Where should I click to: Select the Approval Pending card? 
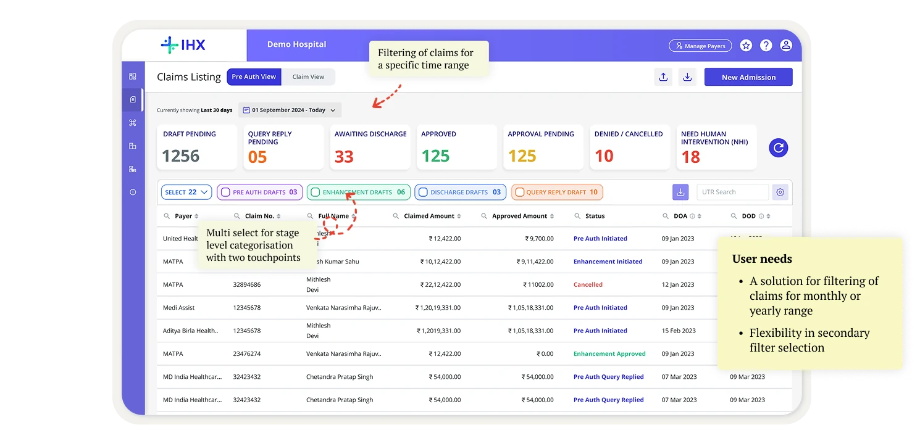click(543, 147)
